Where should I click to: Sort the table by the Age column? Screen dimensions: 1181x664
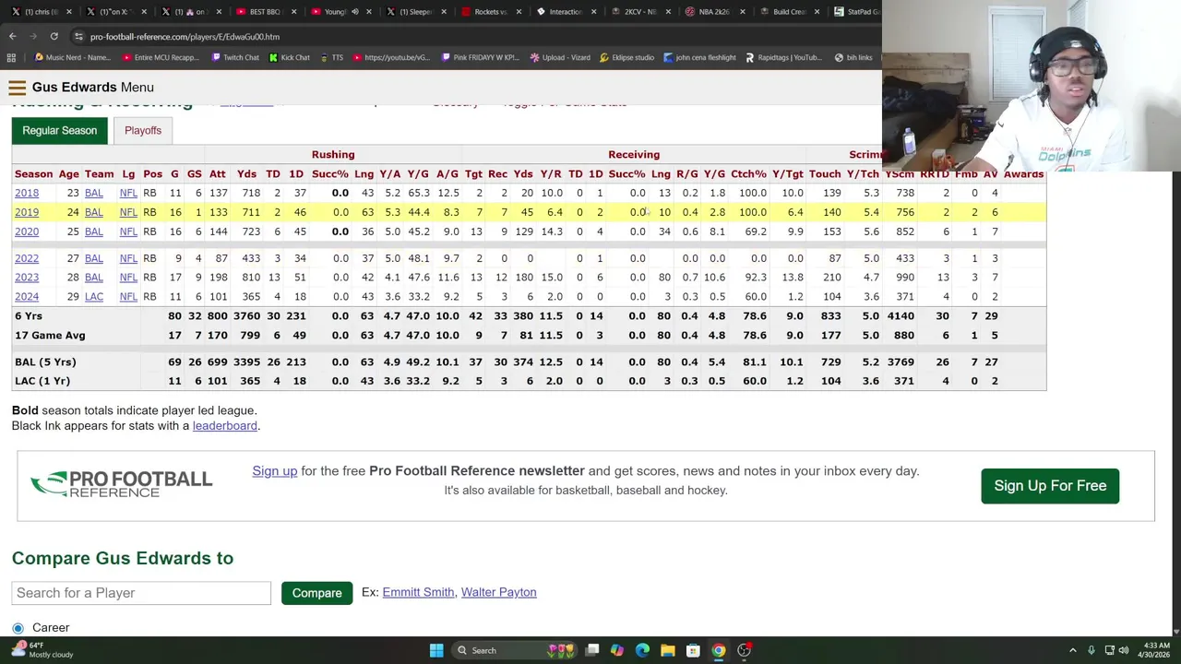point(68,174)
